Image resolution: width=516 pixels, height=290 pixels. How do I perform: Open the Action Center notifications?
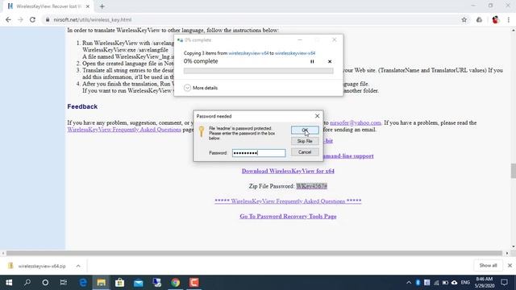[x=504, y=283]
